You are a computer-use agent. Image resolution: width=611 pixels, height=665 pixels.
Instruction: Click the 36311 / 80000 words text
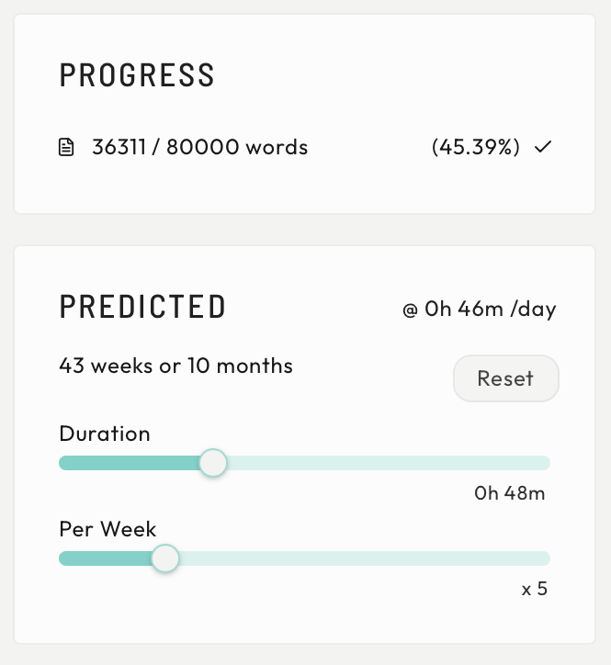[199, 147]
